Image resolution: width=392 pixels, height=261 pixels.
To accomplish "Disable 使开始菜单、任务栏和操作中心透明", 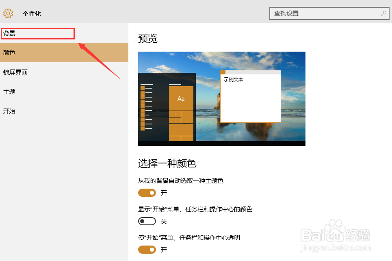I will click(147, 249).
